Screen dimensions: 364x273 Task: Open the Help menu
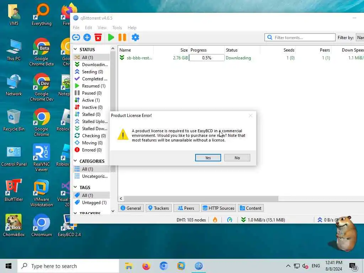coord(132,28)
